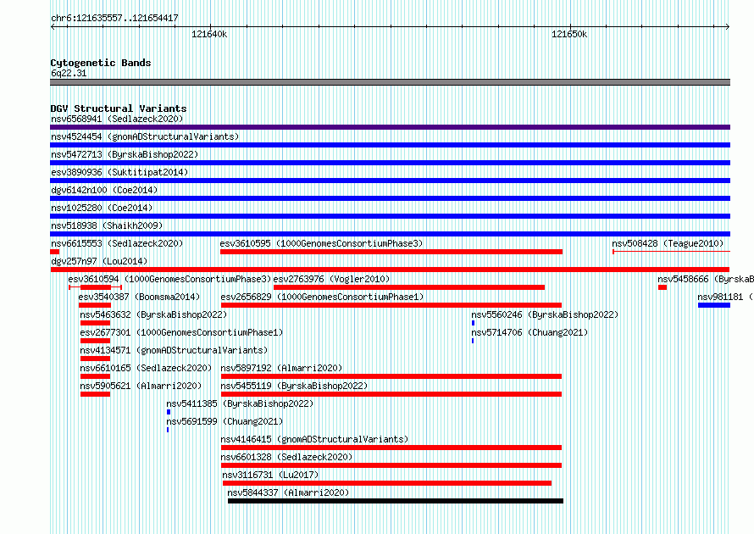Click the chr6:121635557..121654417 region label
This screenshot has width=754, height=534.
coord(114,18)
